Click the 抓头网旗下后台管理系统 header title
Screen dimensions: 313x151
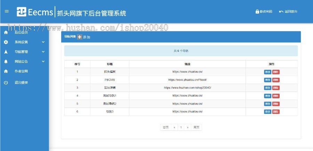(91, 13)
